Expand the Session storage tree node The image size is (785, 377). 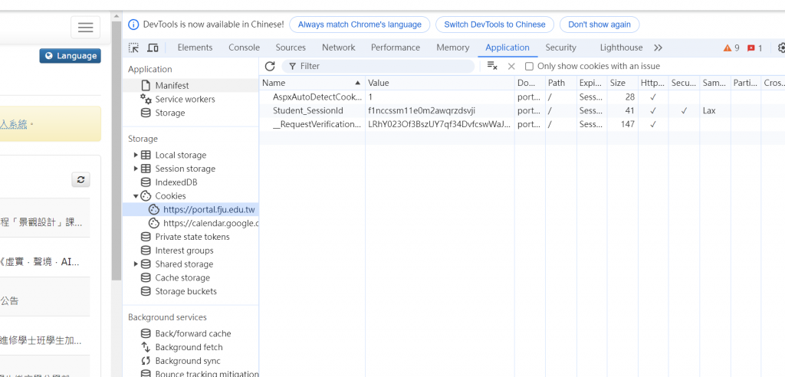point(136,169)
